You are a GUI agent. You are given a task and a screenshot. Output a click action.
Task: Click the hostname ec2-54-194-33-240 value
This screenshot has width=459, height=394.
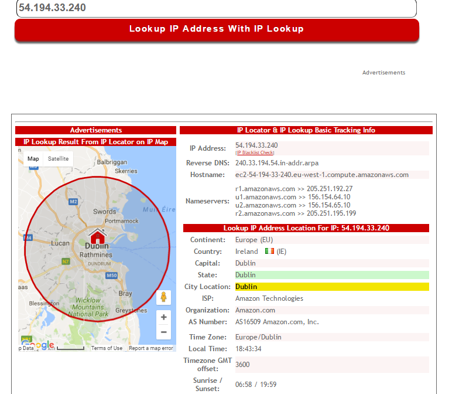322,175
